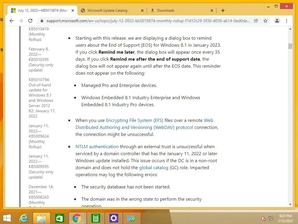298x224 pixels.
Task: Reload the current page
Action: pos(30,21)
